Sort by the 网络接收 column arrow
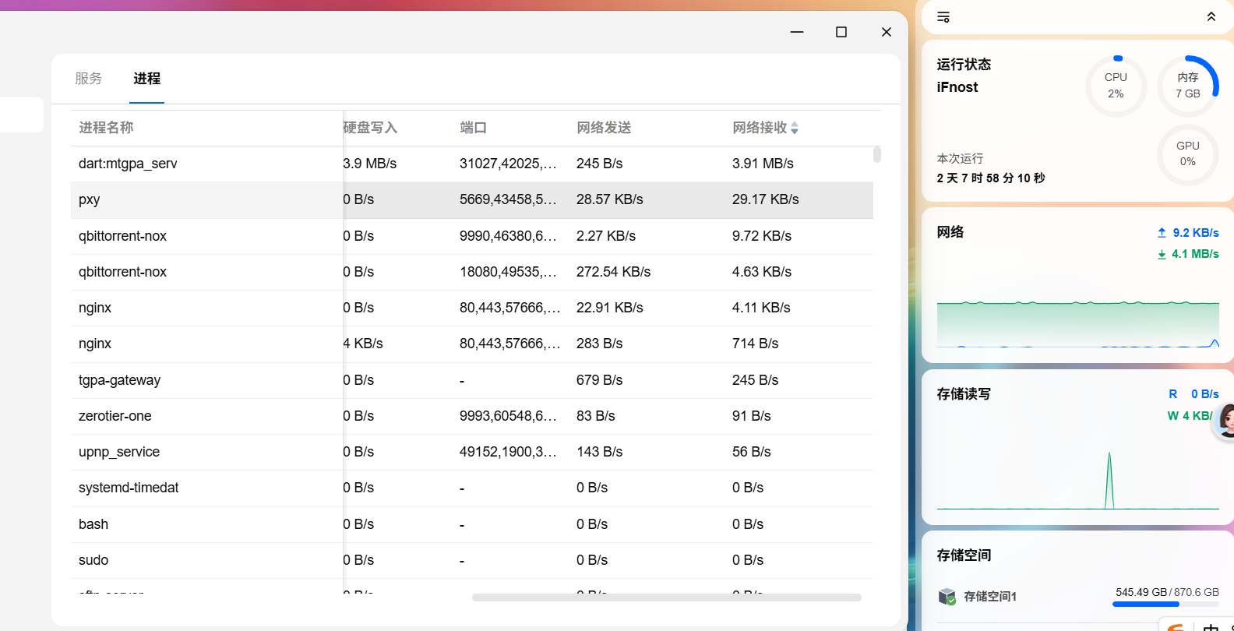The image size is (1234, 631). (x=795, y=128)
